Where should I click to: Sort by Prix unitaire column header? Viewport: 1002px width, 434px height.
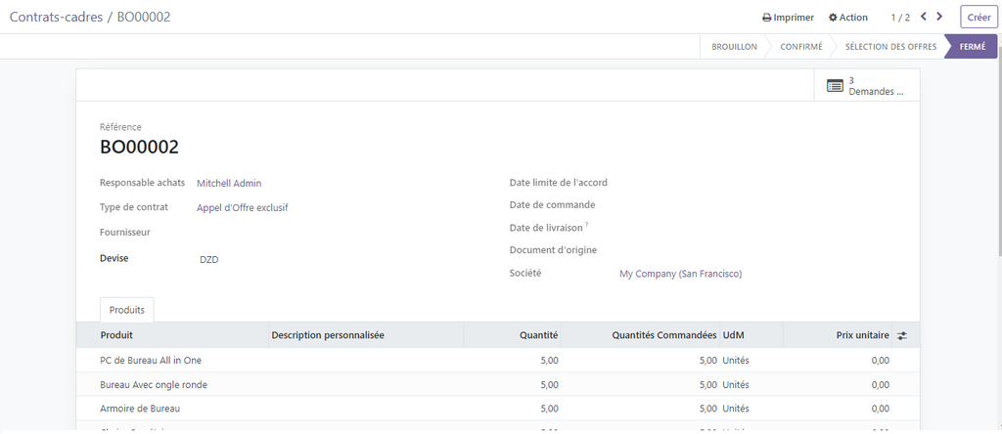click(862, 335)
